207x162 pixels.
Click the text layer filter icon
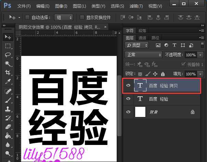[x=174, y=45]
